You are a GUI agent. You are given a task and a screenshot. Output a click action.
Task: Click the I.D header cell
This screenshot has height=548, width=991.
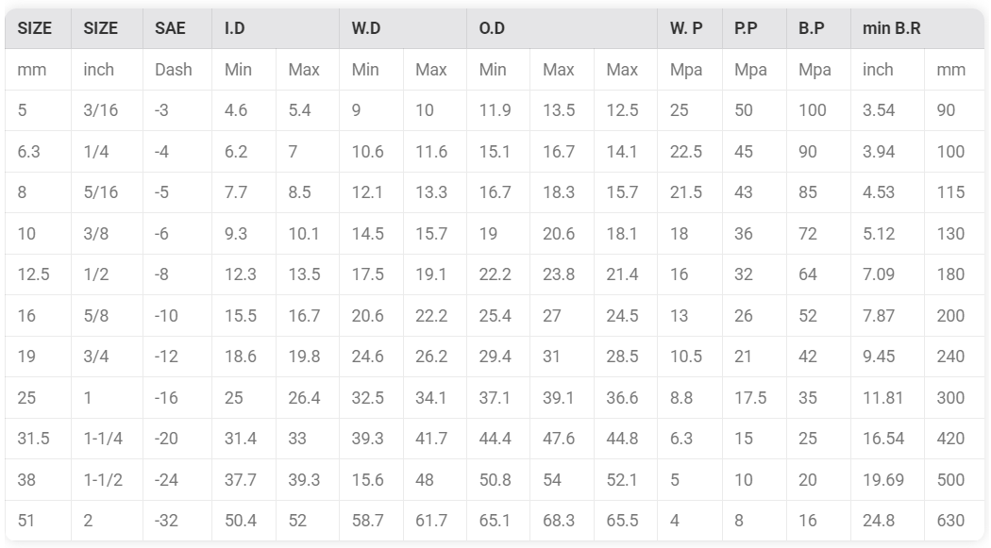[275, 28]
